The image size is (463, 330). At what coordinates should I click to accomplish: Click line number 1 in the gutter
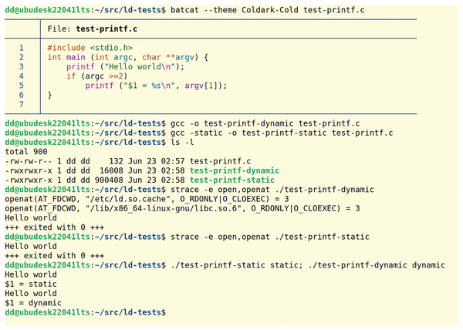click(x=22, y=48)
